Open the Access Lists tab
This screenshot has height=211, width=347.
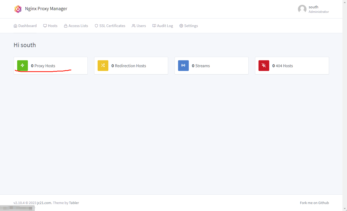(76, 26)
